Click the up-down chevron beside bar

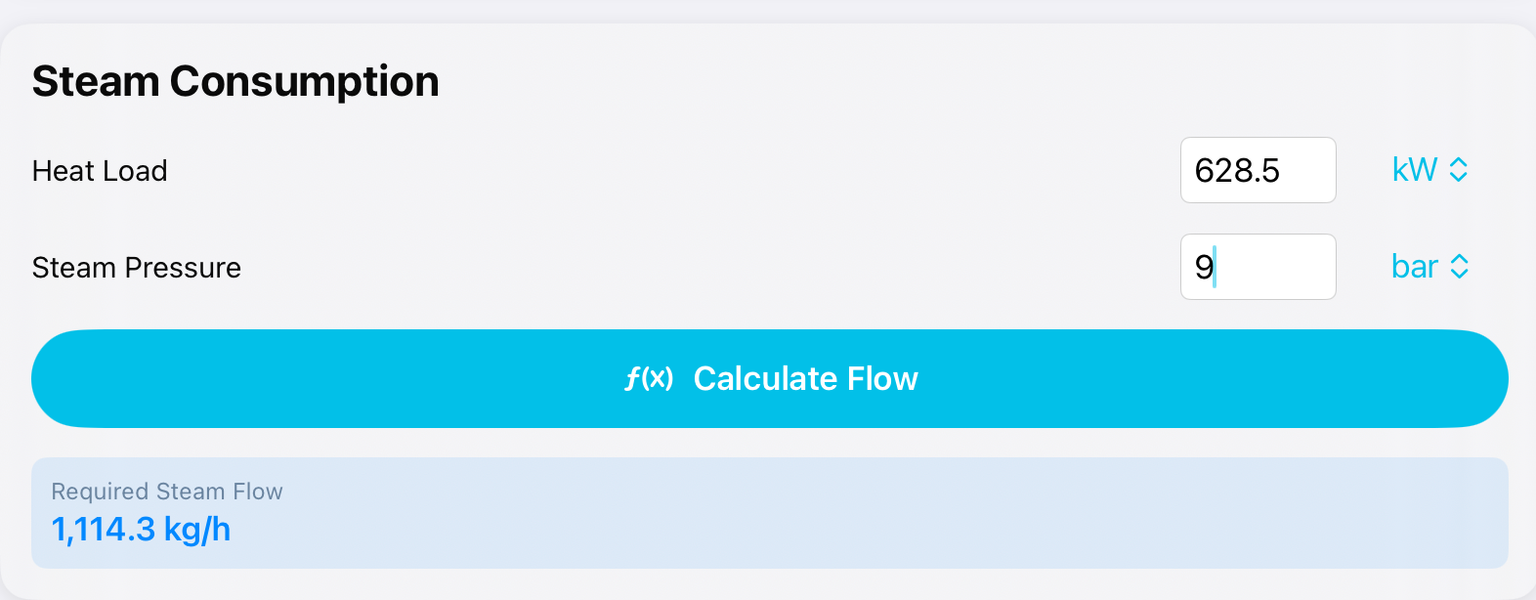[x=1459, y=267]
